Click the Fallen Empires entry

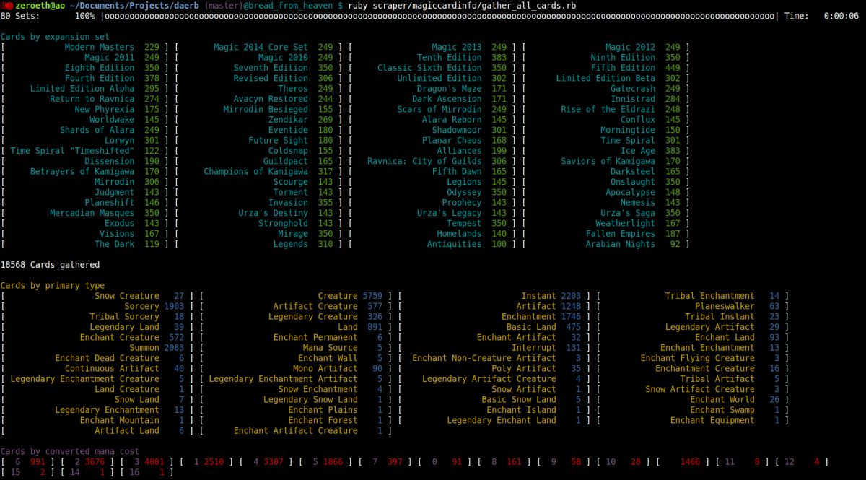pyautogui.click(x=633, y=234)
